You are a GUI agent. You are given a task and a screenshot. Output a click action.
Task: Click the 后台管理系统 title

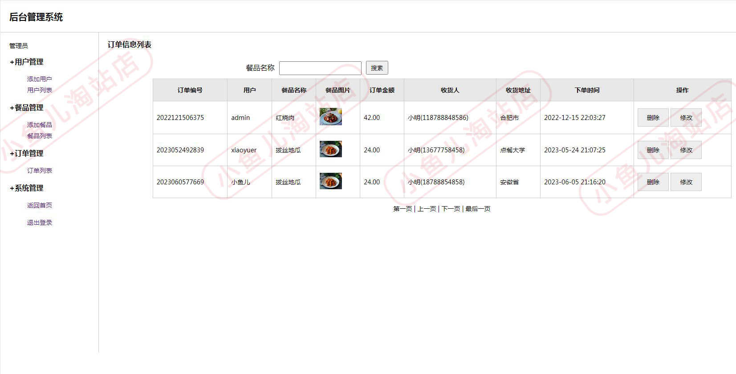[x=36, y=17]
